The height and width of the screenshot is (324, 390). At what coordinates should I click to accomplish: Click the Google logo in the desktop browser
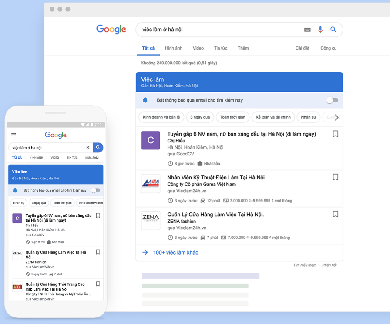(111, 29)
